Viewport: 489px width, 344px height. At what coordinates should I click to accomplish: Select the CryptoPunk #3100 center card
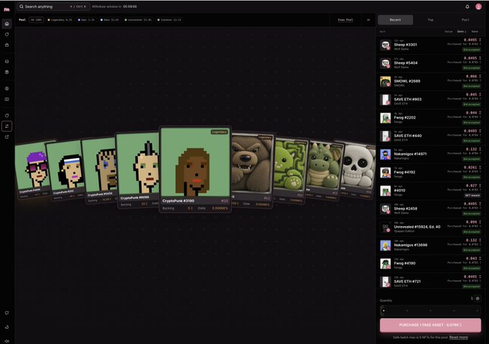pyautogui.click(x=195, y=169)
